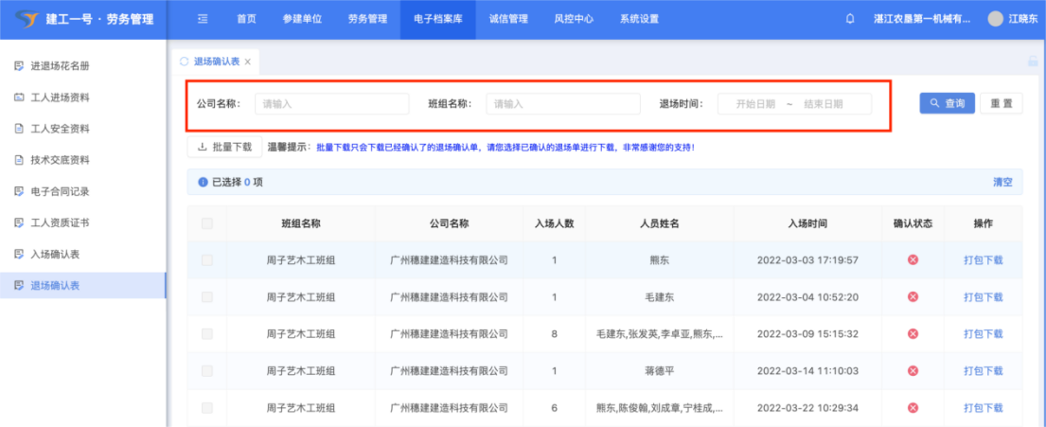Click the status icon for 蒋德平 row
Image resolution: width=1046 pixels, height=427 pixels.
pyautogui.click(x=913, y=370)
